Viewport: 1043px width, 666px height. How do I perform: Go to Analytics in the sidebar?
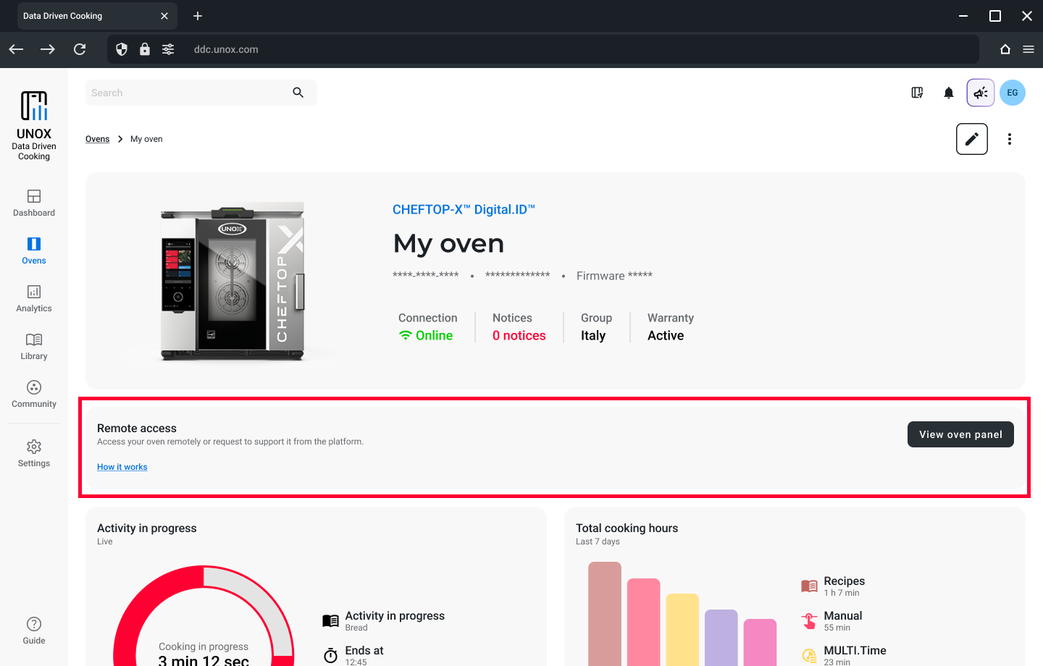coord(34,298)
